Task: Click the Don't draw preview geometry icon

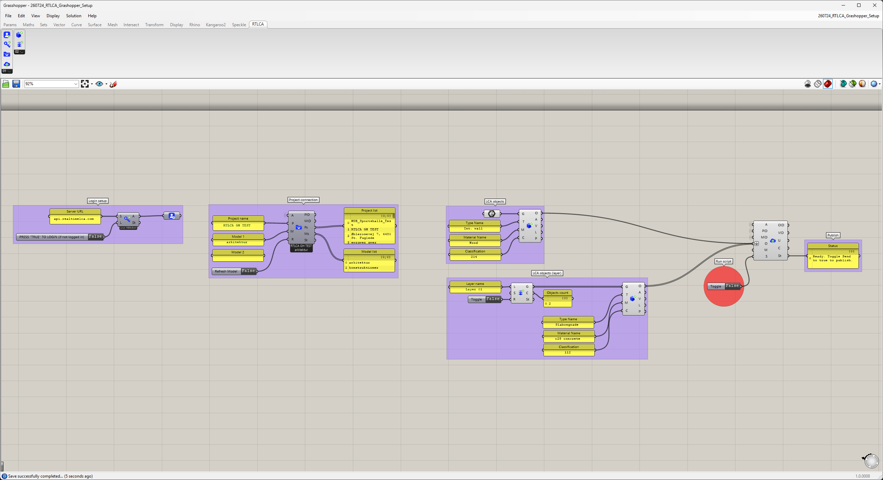Action: click(x=807, y=84)
